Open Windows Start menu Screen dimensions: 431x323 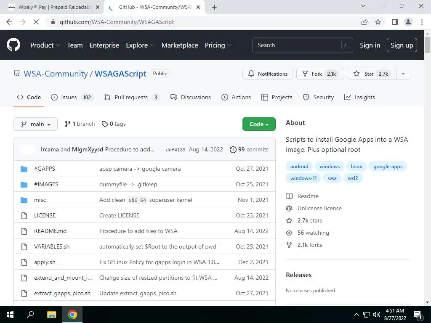pyautogui.click(x=10, y=315)
